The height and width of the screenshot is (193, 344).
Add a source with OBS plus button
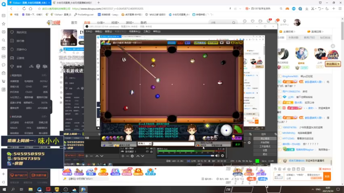[x=123, y=156]
